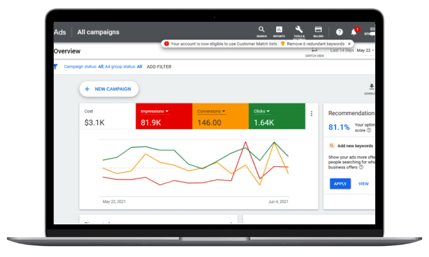The width and height of the screenshot is (429, 257).
Task: Open Tools & Settings wrench icon
Action: 299,31
